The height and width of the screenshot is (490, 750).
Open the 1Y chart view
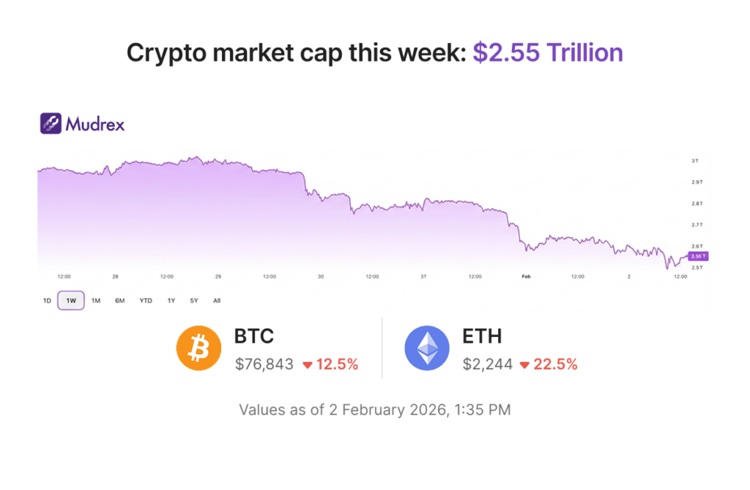pos(170,300)
